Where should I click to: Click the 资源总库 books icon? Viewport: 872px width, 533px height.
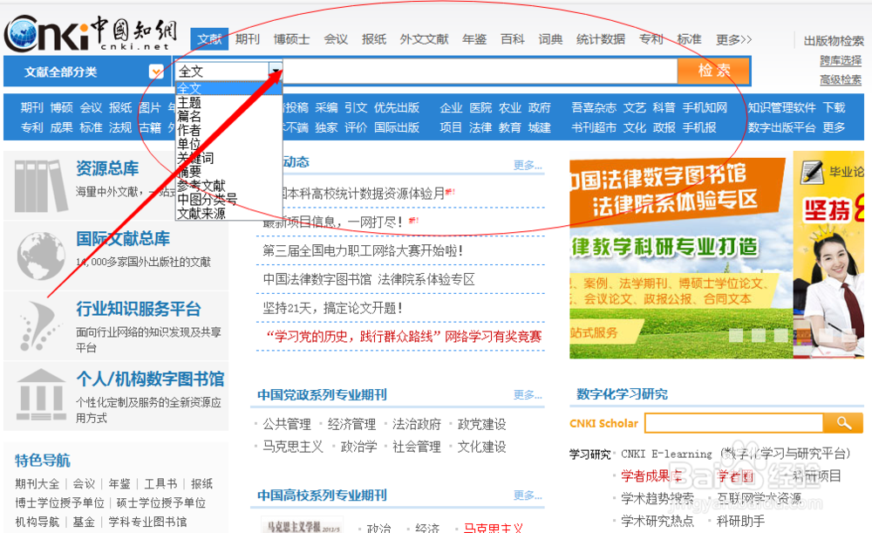[41, 186]
